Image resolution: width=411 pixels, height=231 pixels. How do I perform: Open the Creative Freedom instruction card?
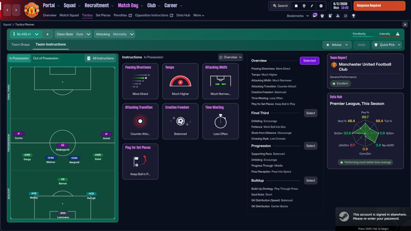(180, 121)
